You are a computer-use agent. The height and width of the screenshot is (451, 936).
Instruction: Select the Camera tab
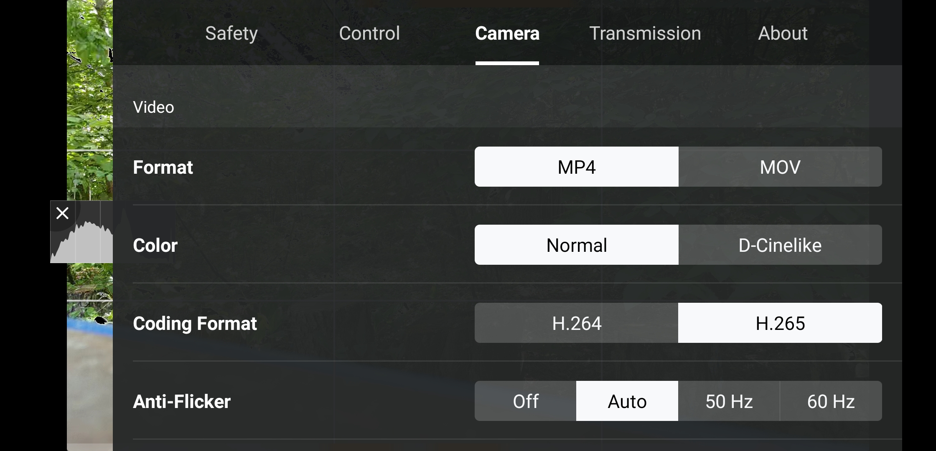507,33
